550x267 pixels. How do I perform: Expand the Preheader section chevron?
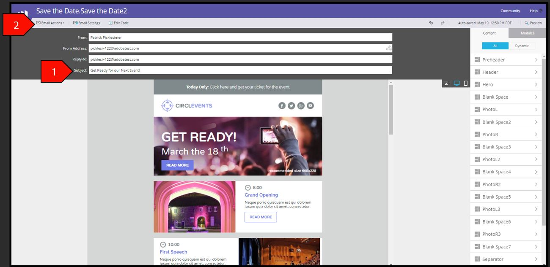[536, 60]
